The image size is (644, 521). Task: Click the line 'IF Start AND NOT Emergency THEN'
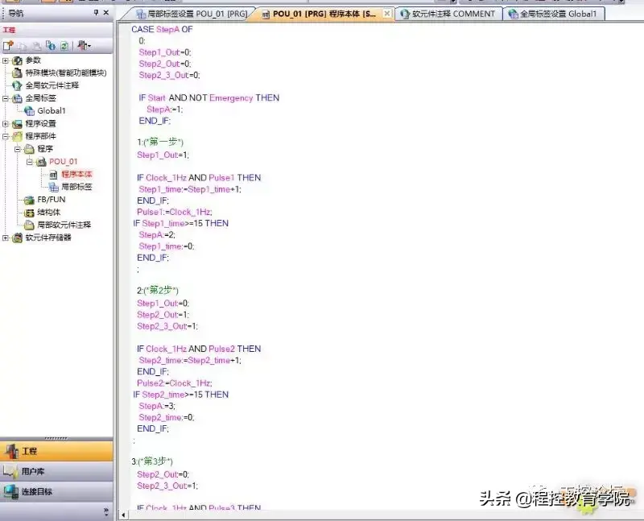(209, 97)
